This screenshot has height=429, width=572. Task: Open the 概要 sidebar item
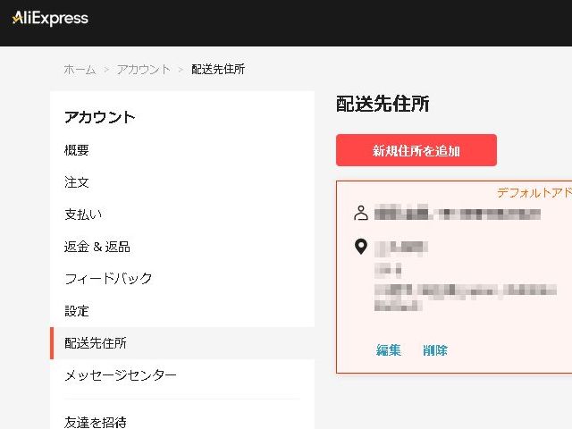point(77,150)
